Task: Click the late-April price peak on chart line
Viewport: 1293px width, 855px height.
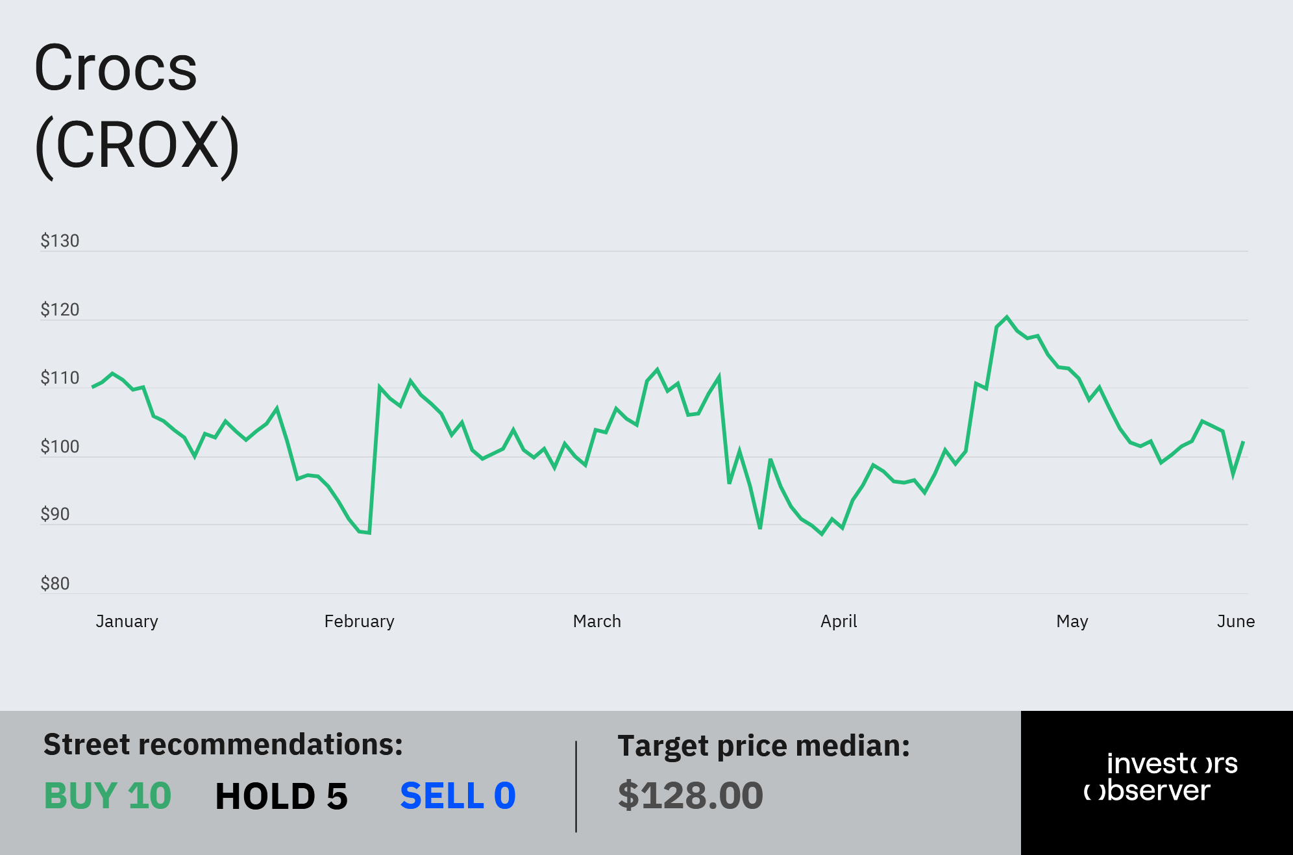Action: (x=1007, y=317)
